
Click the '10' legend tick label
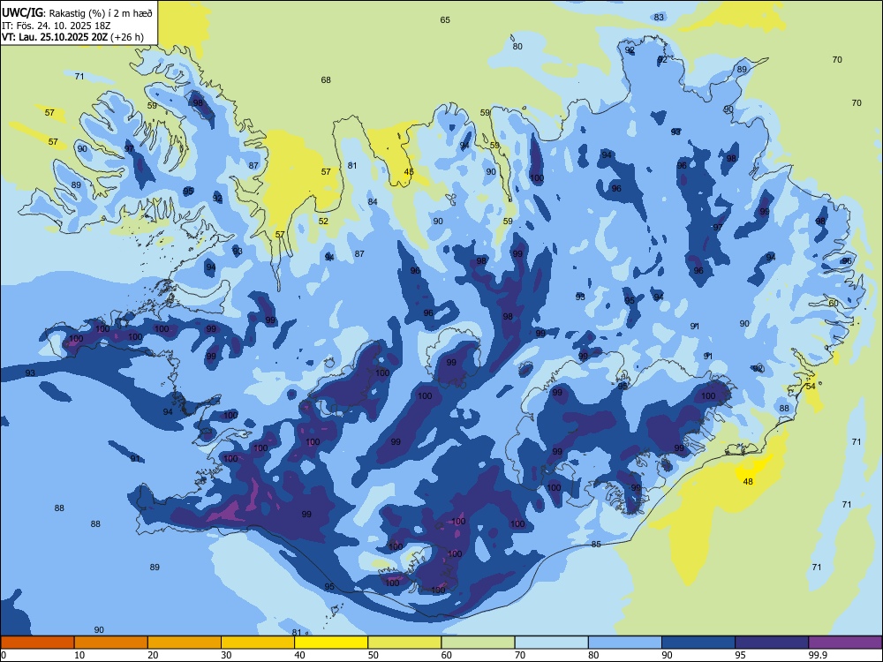[79, 655]
